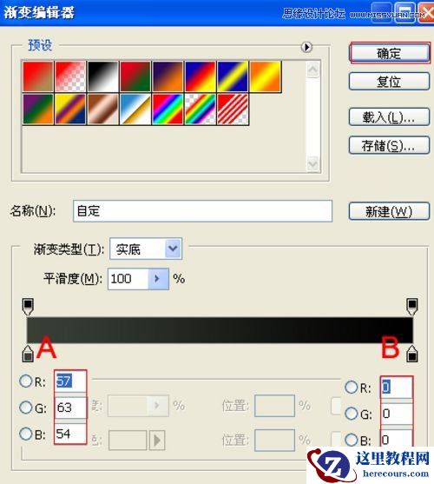Select the right R radio button
434x484 pixels.
click(x=351, y=387)
